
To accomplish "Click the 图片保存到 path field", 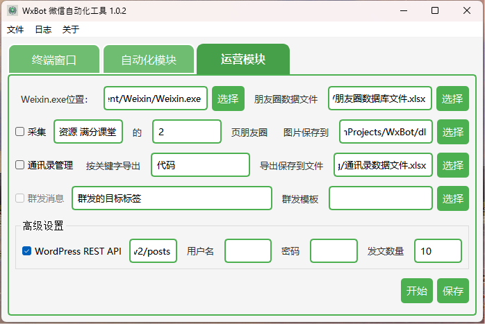I will pyautogui.click(x=386, y=132).
